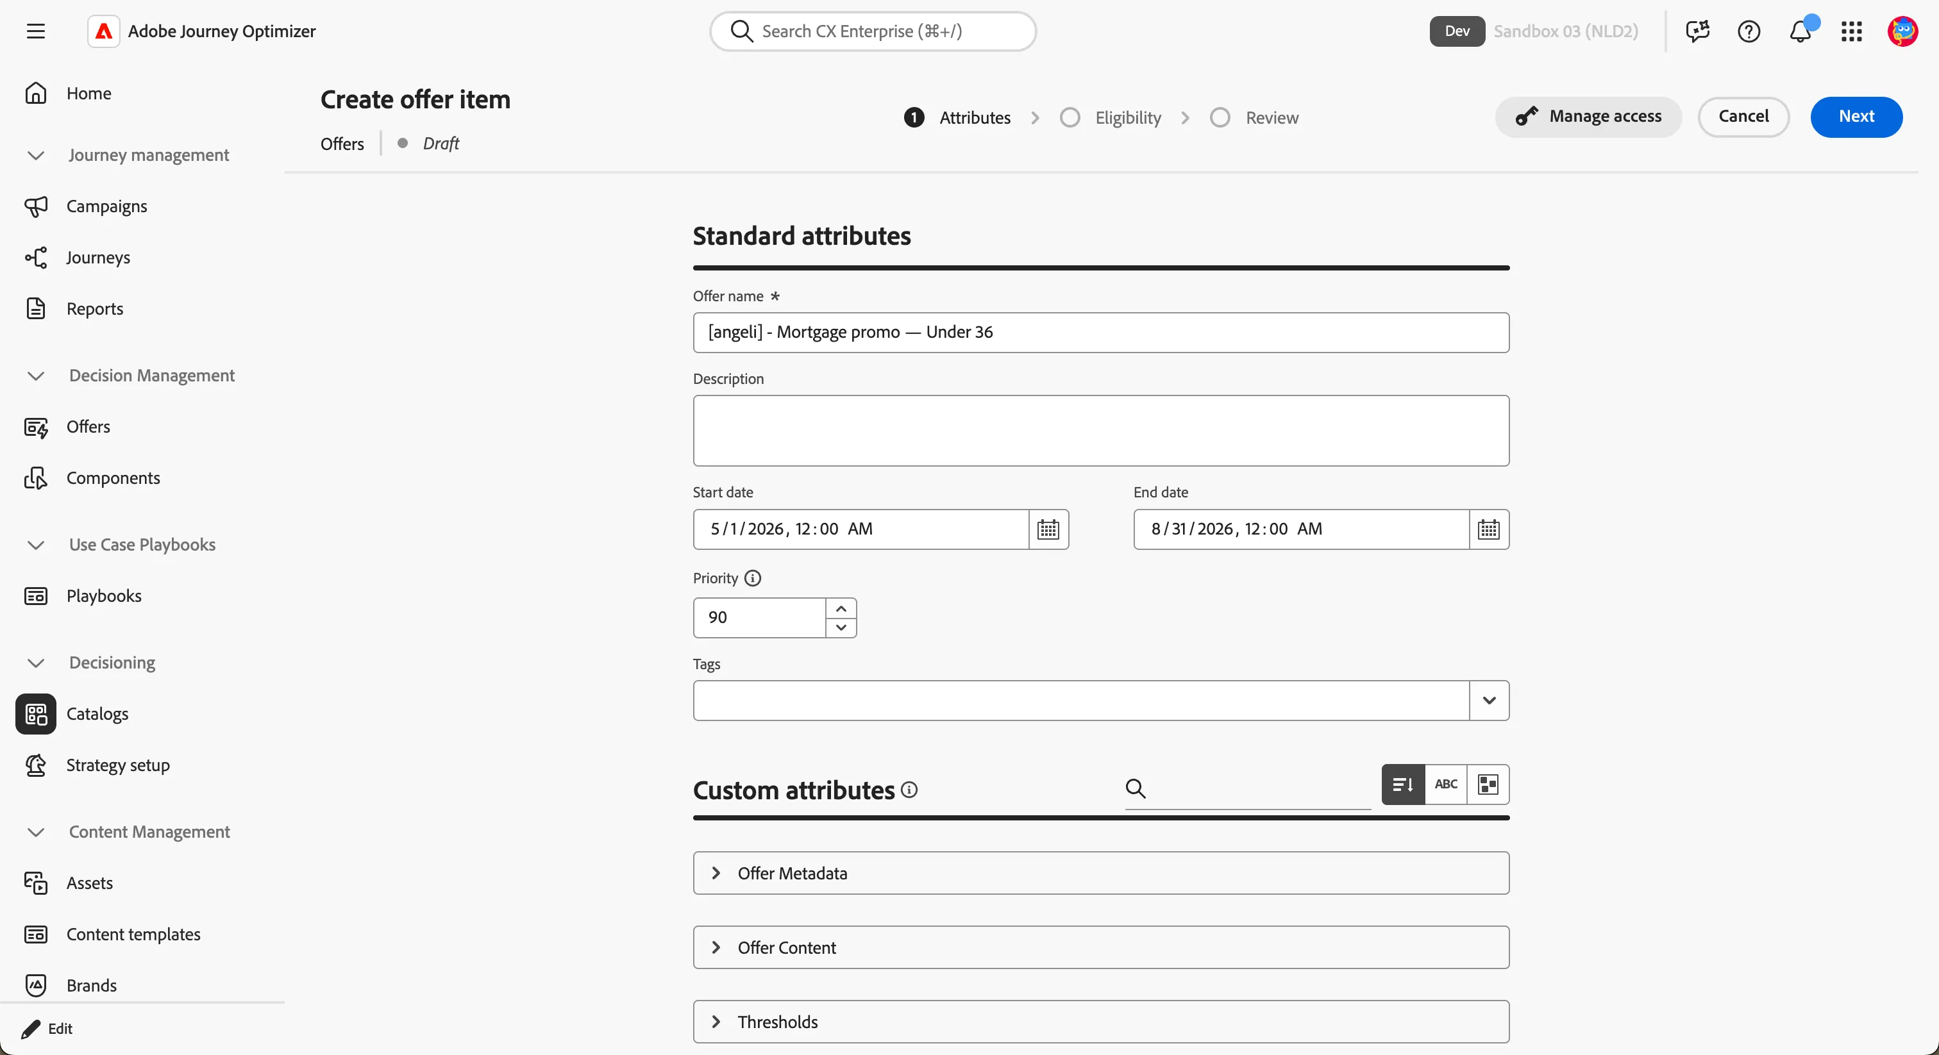Image resolution: width=1939 pixels, height=1055 pixels.
Task: Open the help question mark icon
Action: [x=1749, y=31]
